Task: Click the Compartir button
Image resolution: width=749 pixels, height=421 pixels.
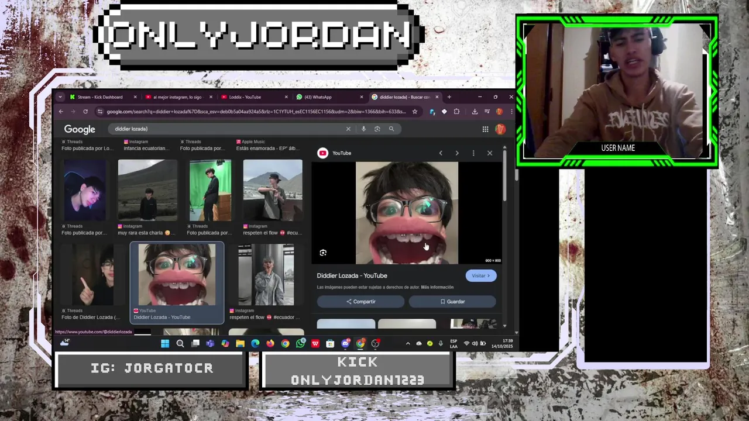Action: 360,302
